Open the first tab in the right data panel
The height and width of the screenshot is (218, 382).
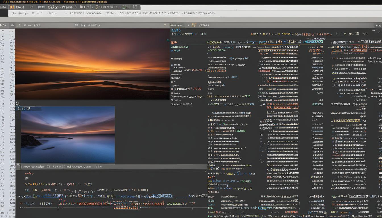(x=177, y=25)
